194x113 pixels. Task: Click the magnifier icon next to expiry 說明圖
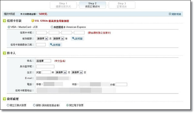[x=73, y=38]
